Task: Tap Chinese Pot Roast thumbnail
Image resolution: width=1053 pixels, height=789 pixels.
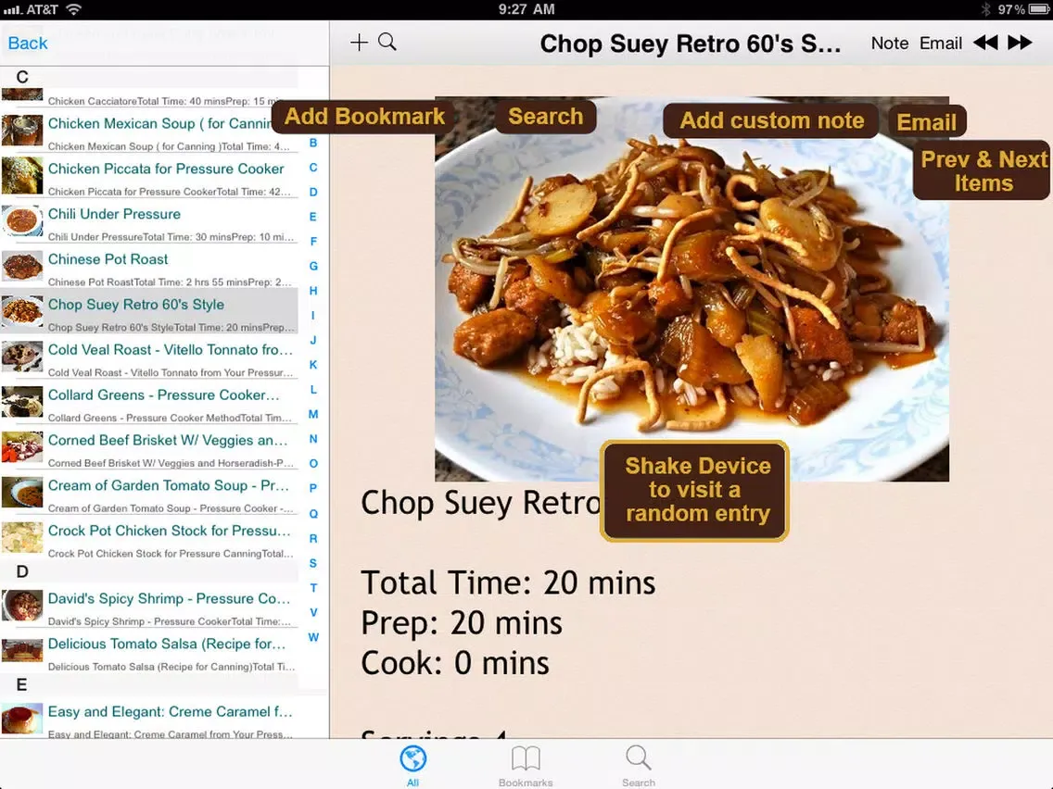Action: 22,267
